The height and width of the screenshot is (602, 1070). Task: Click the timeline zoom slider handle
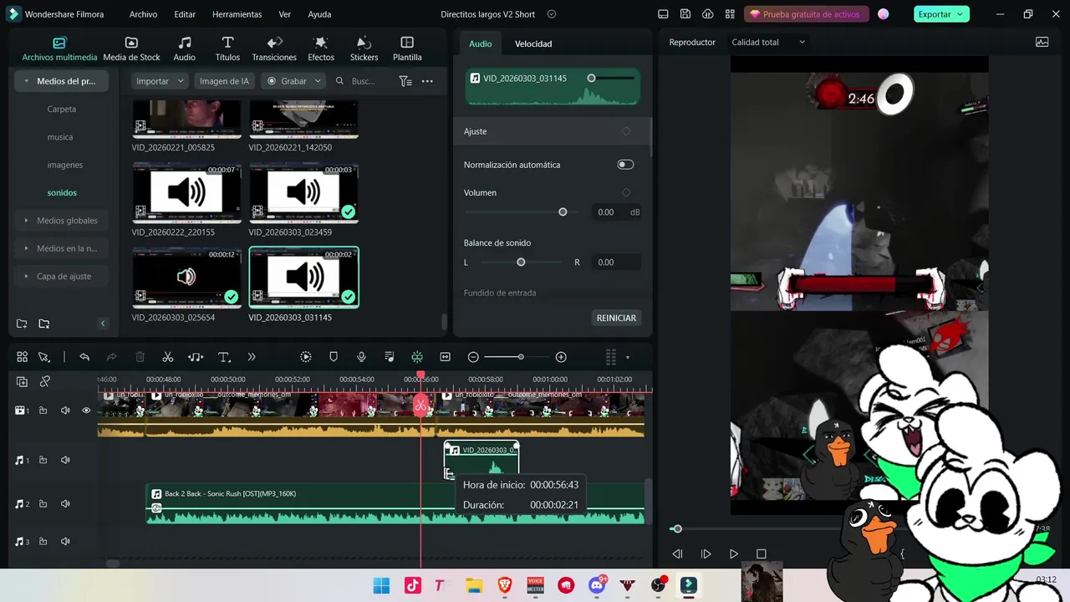click(521, 357)
